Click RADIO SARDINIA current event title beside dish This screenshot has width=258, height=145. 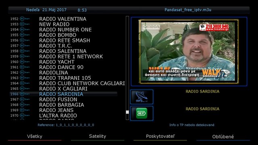pos(202,91)
